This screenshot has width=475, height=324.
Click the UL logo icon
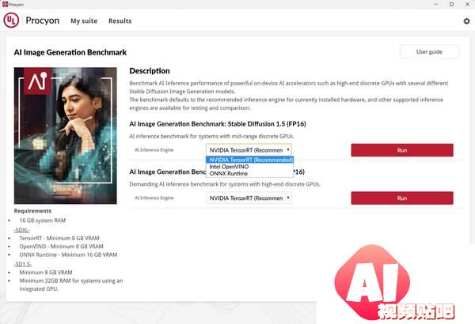[x=11, y=21]
